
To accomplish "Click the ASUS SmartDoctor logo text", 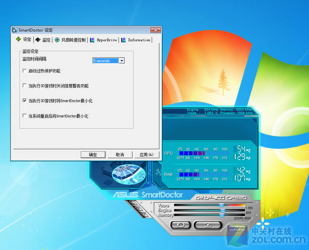I will [148, 195].
